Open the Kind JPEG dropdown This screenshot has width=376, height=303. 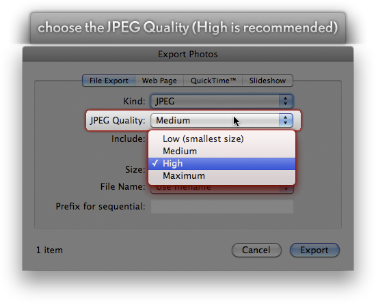point(221,101)
